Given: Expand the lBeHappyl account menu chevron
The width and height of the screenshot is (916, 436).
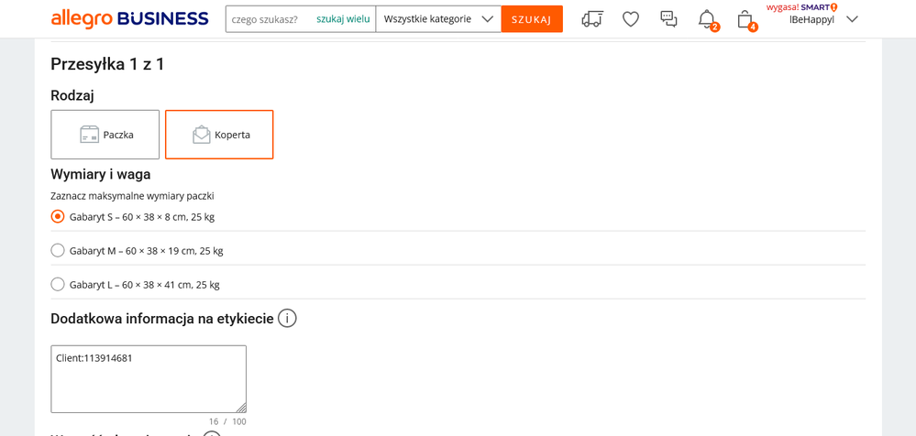Looking at the screenshot, I should coord(852,19).
